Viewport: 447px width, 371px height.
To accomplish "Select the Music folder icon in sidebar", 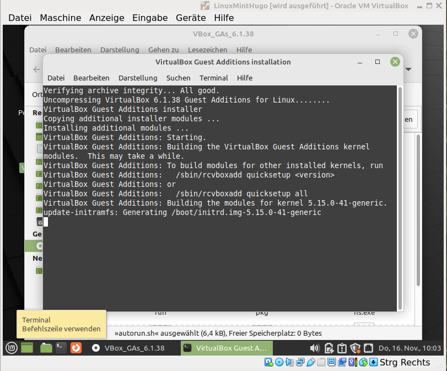I will point(39,186).
